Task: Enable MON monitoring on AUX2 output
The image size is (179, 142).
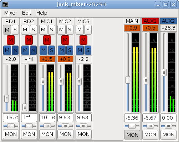Action: point(168,135)
